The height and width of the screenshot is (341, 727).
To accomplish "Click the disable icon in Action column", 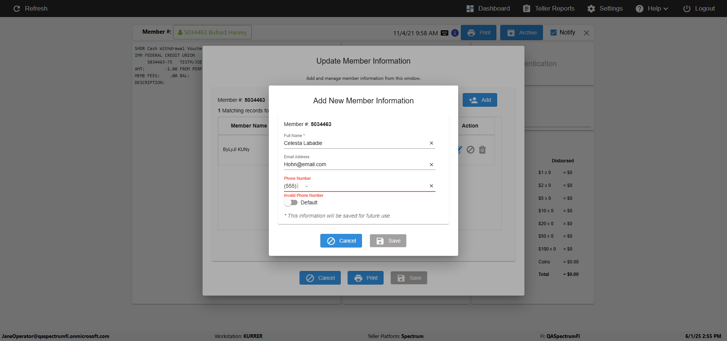I will 470,150.
